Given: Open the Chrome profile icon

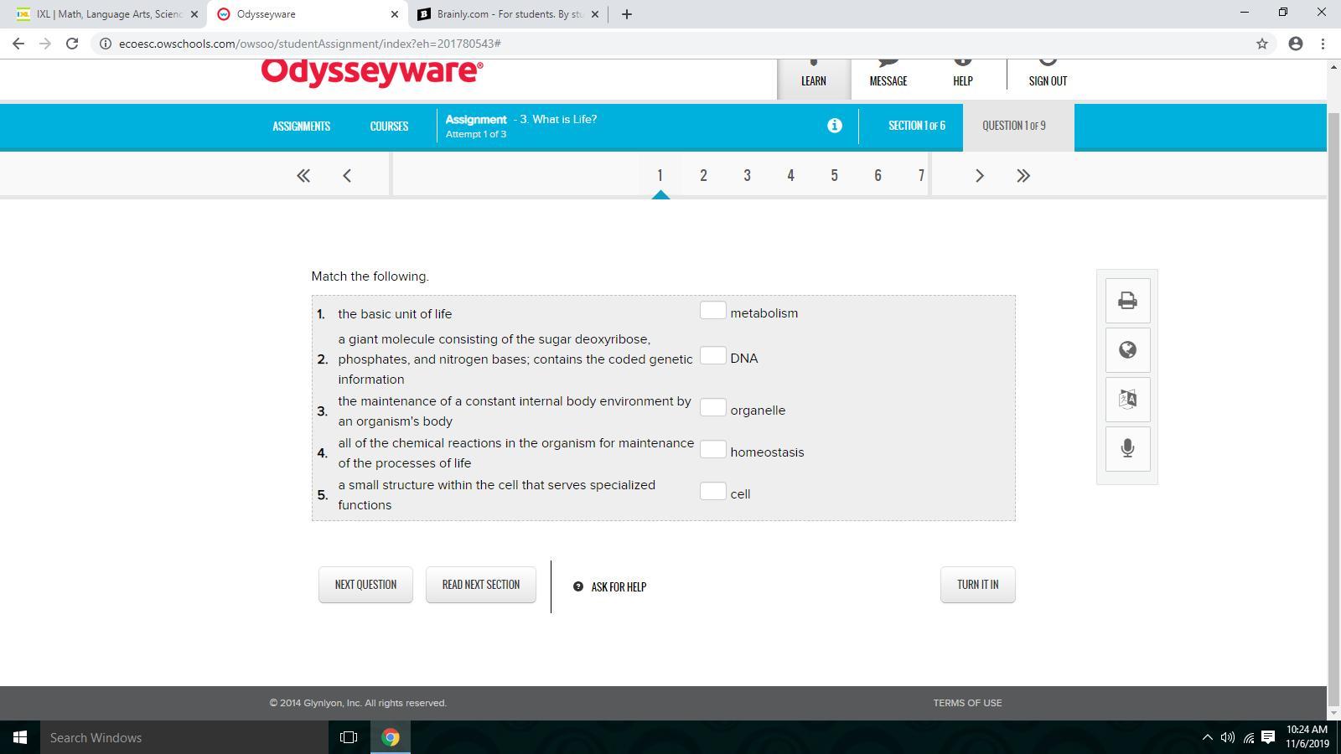Looking at the screenshot, I should coord(1296,44).
